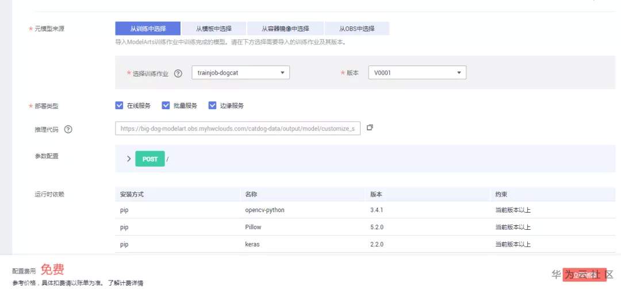Open the trainjob-dogcat training job dropdown
Image resolution: width=621 pixels, height=289 pixels.
241,73
